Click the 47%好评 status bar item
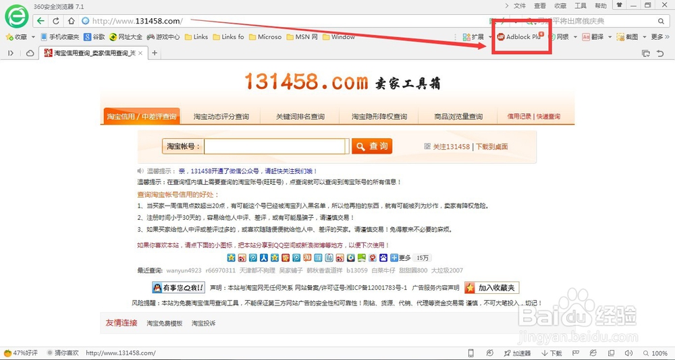Screen dimensions: 675x360 21,353
